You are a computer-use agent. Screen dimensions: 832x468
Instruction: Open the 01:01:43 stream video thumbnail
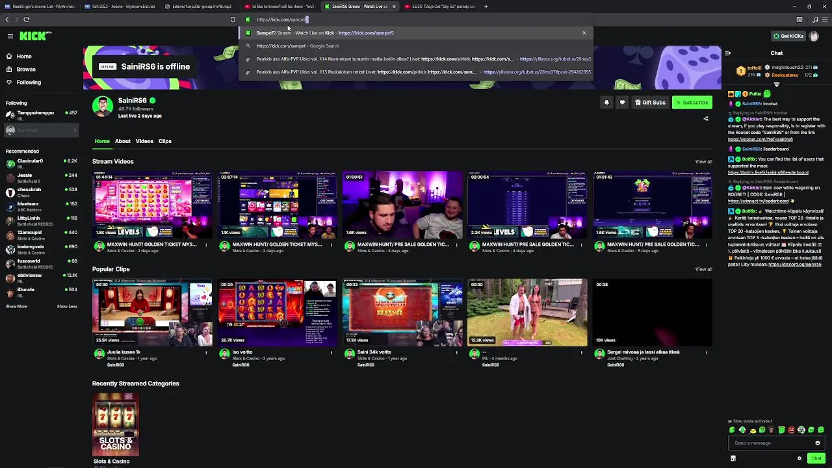[652, 205]
